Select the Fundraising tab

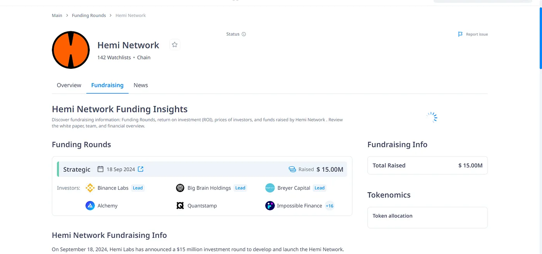107,85
